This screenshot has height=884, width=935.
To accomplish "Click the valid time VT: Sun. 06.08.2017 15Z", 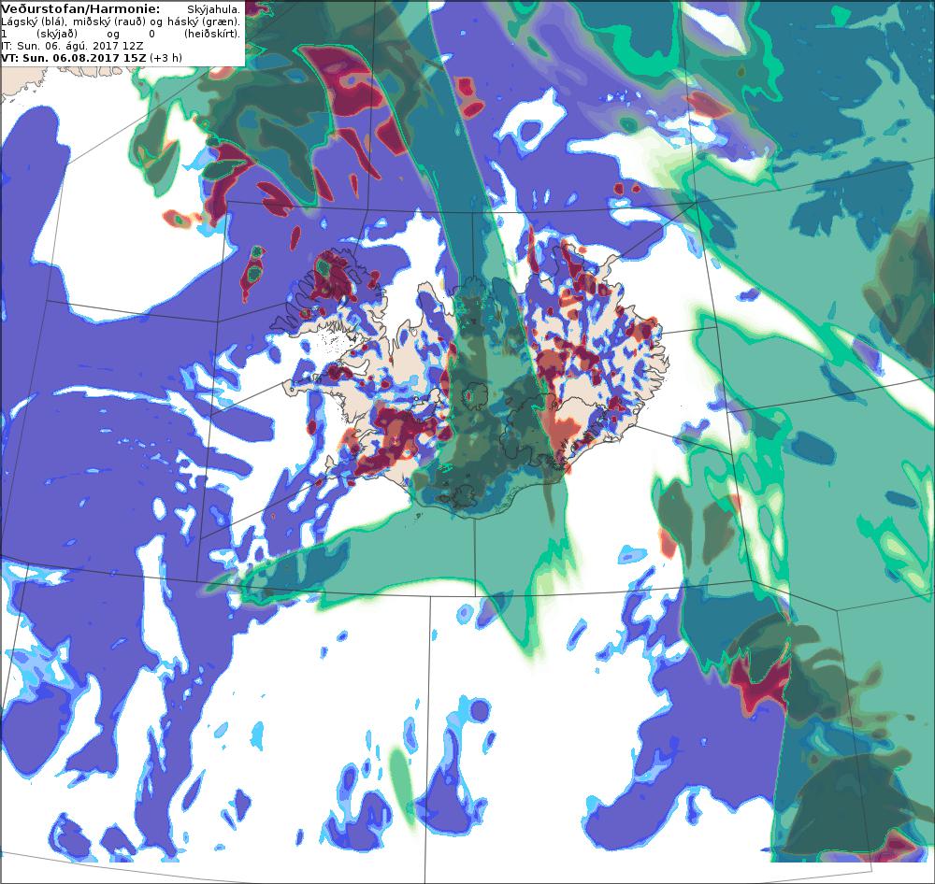I will [74, 58].
